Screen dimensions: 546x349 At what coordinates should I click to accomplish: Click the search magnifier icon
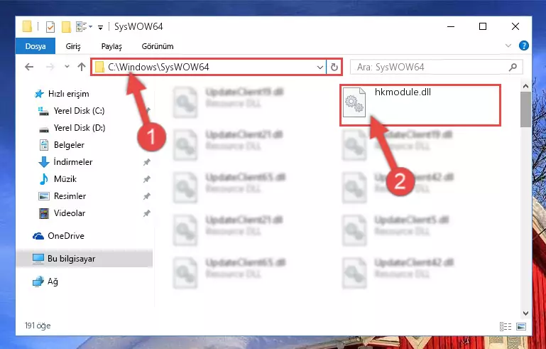[513, 67]
